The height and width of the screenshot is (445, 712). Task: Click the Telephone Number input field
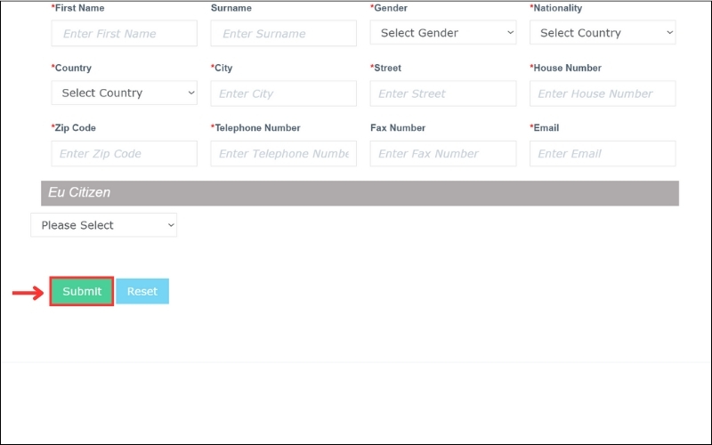coord(283,153)
